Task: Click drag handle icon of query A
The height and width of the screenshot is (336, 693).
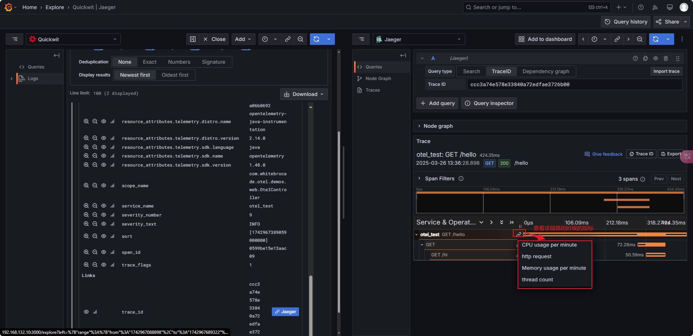Action: 678,58
